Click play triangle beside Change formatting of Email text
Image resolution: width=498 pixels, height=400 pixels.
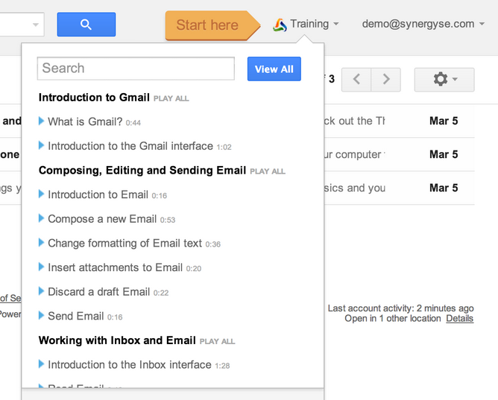[x=41, y=242]
